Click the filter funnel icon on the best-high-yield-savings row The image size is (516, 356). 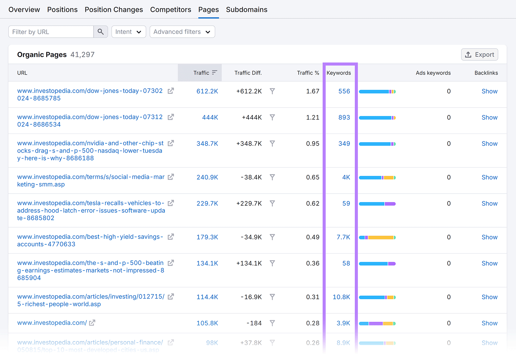[273, 237]
